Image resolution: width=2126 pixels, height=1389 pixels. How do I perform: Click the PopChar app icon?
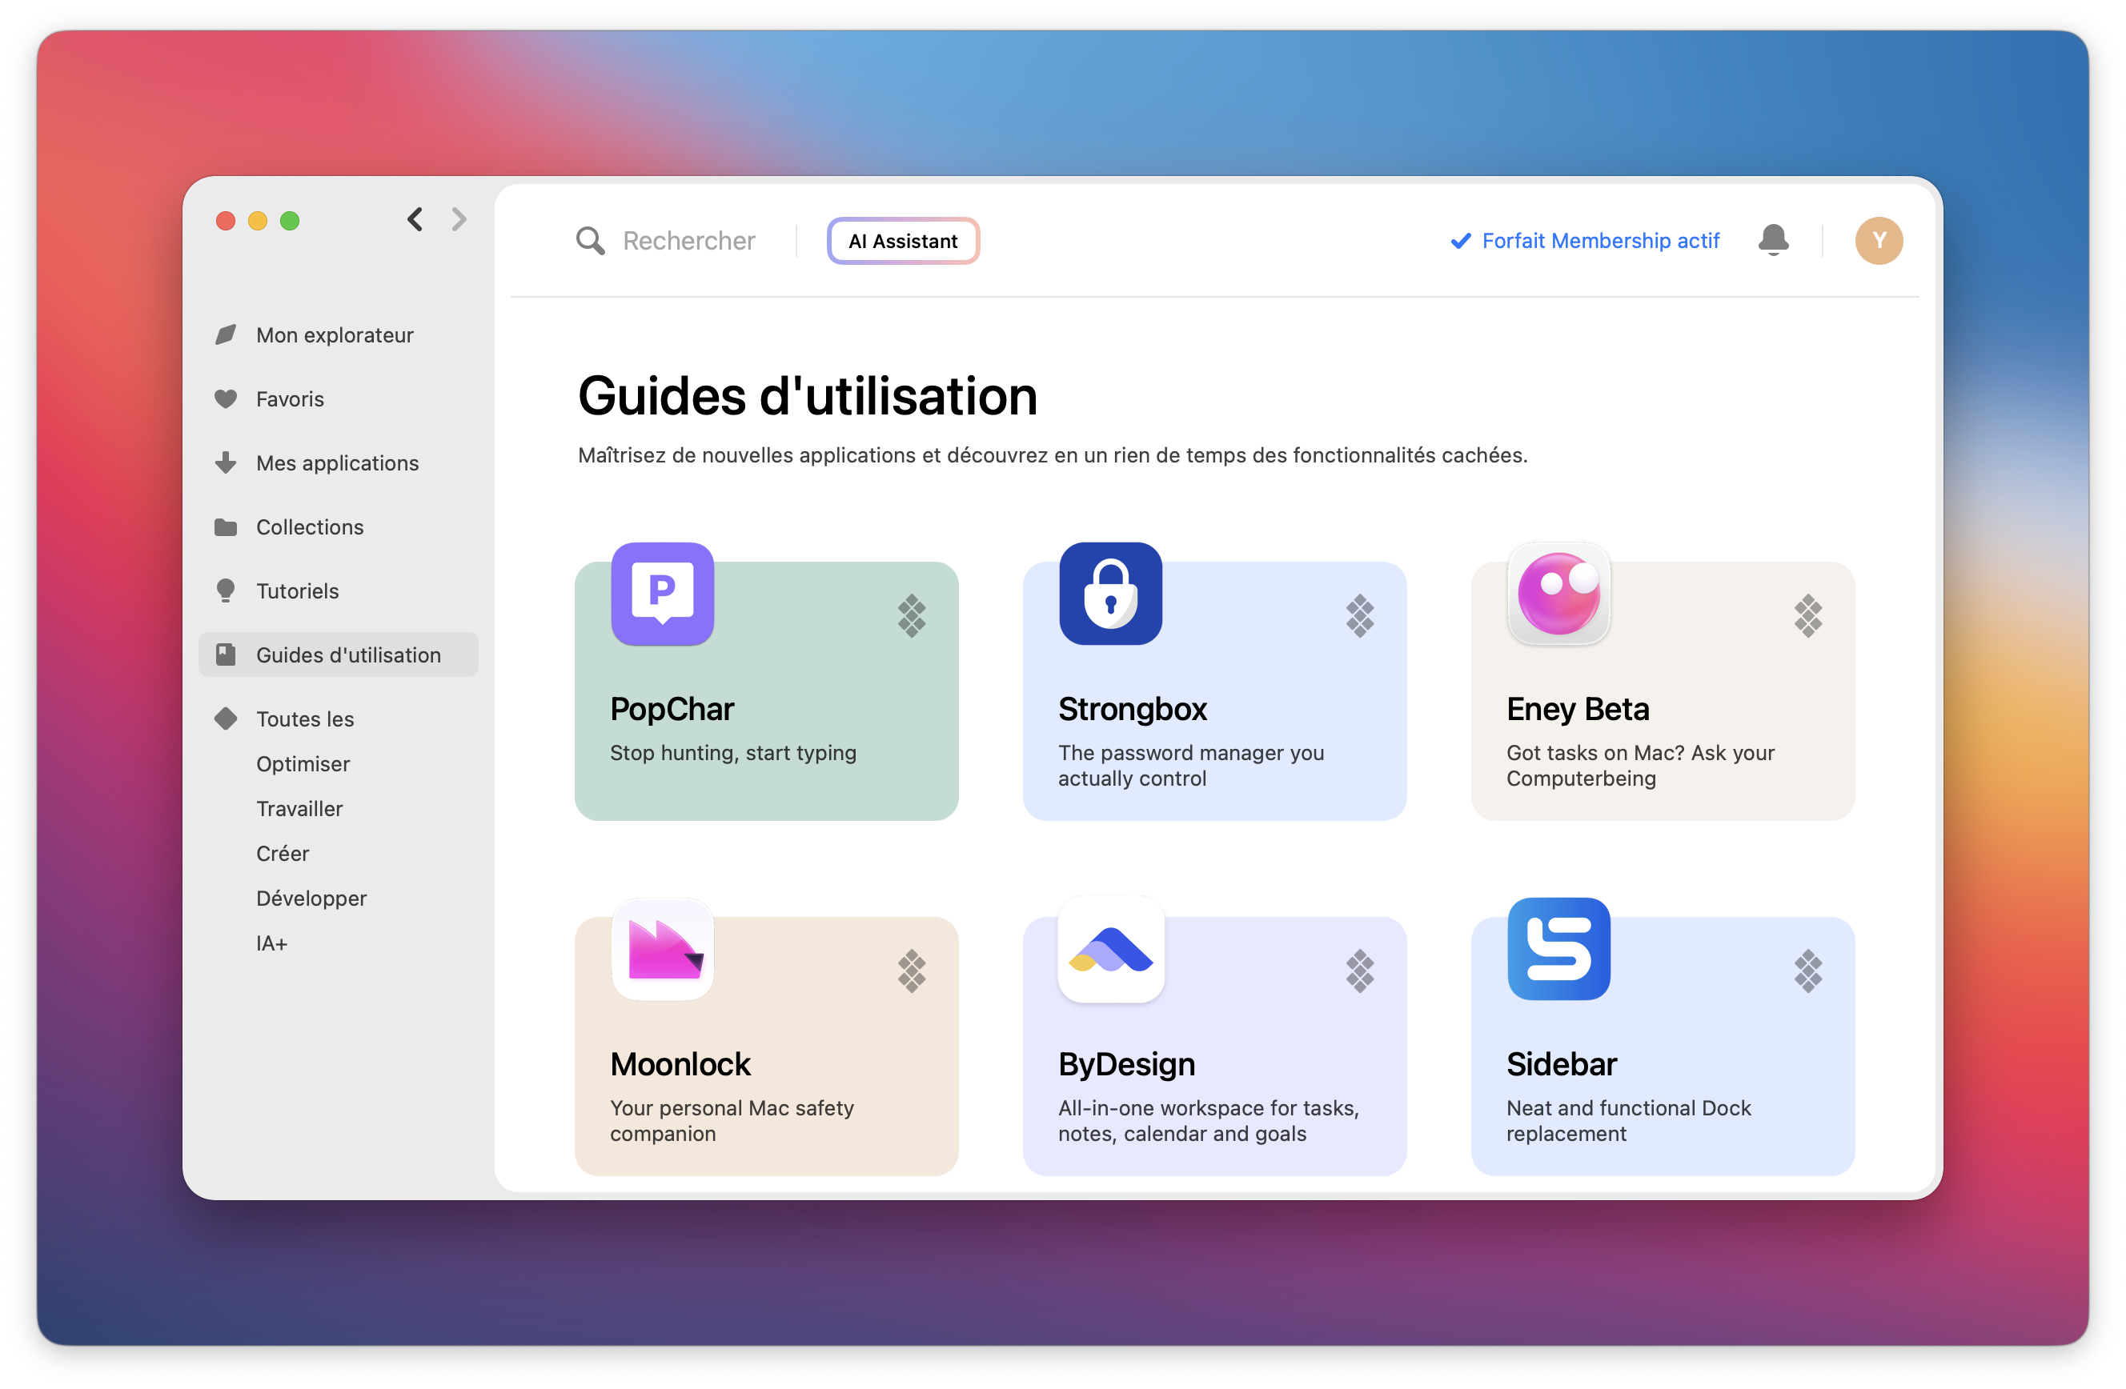tap(662, 594)
